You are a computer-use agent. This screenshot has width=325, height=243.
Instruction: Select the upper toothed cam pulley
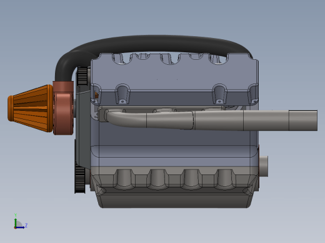click(82, 76)
